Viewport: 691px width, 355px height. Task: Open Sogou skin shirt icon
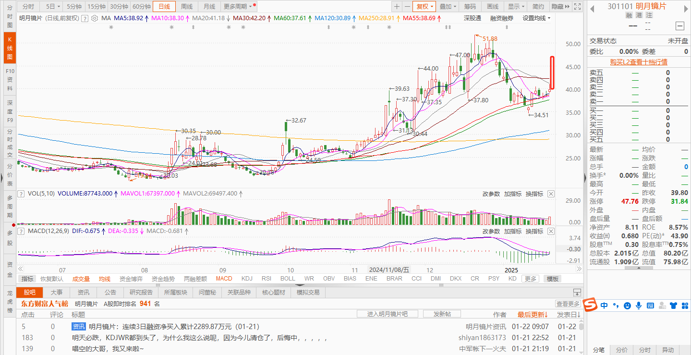click(x=673, y=305)
